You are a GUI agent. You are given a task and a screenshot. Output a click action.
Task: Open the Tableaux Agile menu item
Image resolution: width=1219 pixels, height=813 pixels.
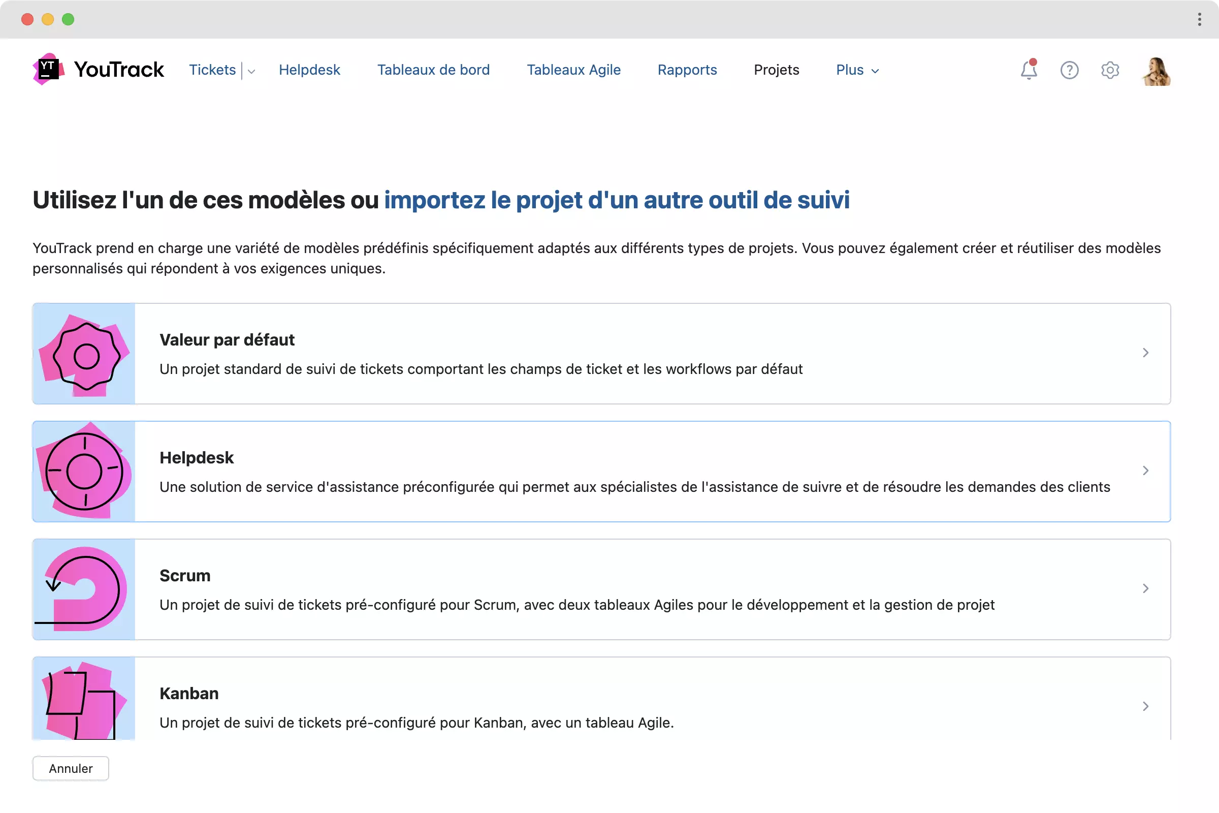573,70
